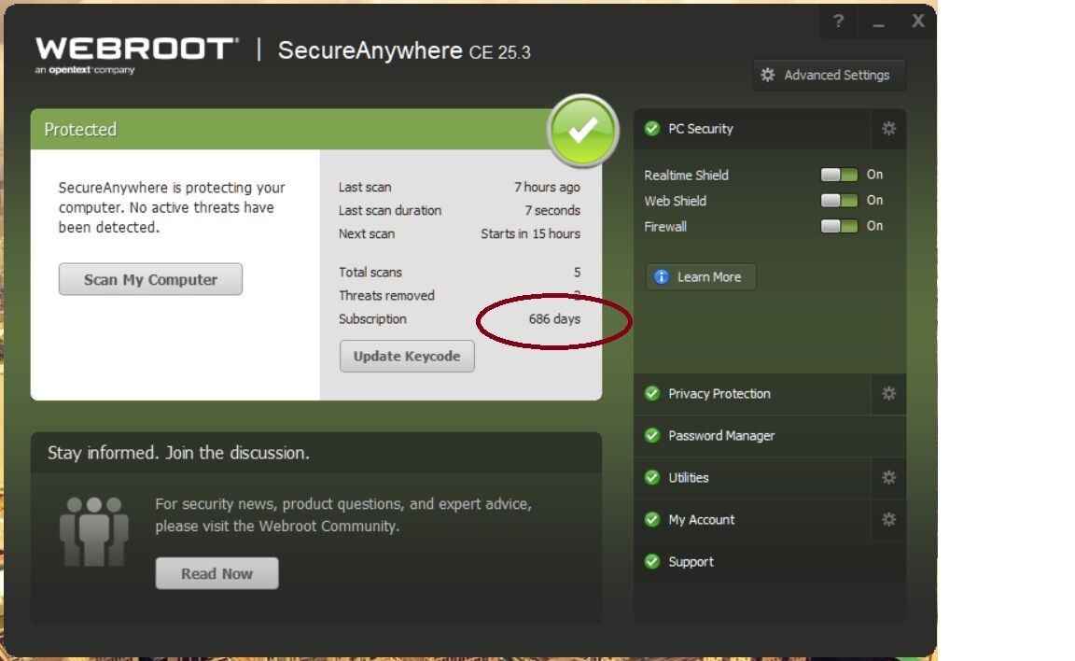Close the SecureAnywhere window

click(x=918, y=21)
